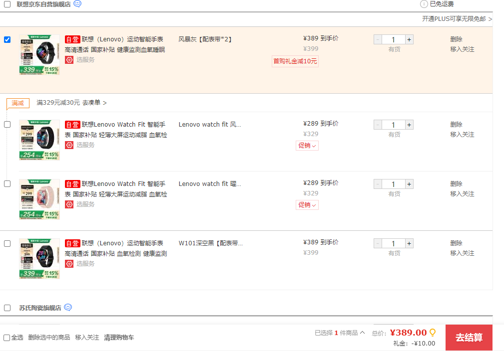Tick the 全选 select-all checkbox
The width and height of the screenshot is (504, 351).
click(6, 338)
